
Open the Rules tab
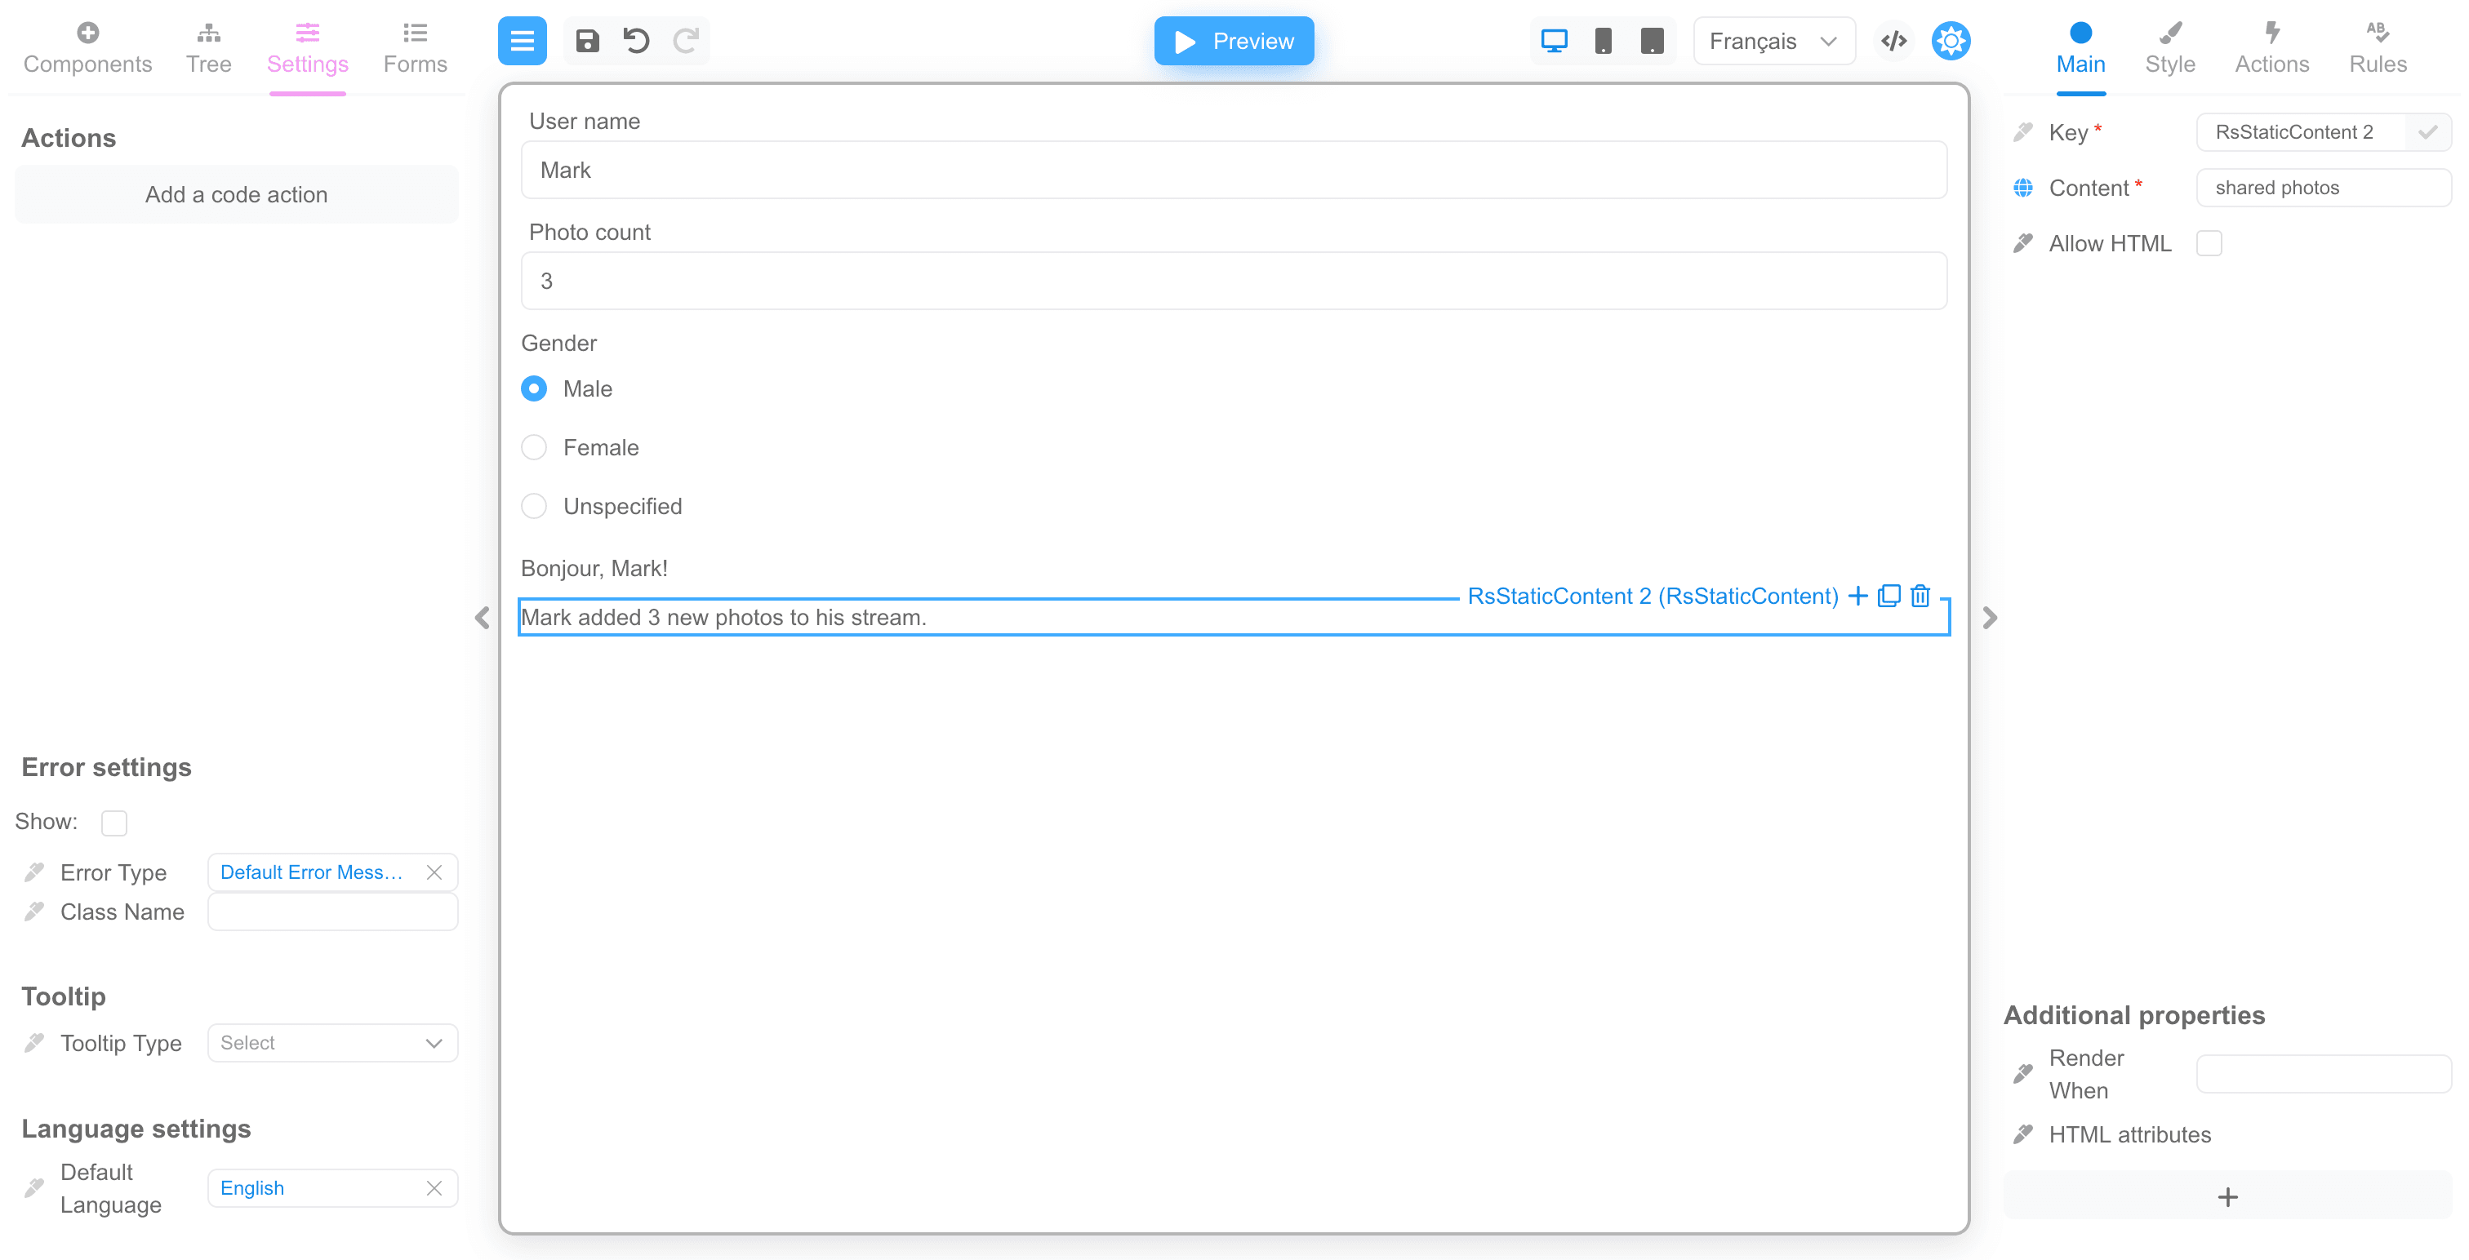[x=2377, y=48]
